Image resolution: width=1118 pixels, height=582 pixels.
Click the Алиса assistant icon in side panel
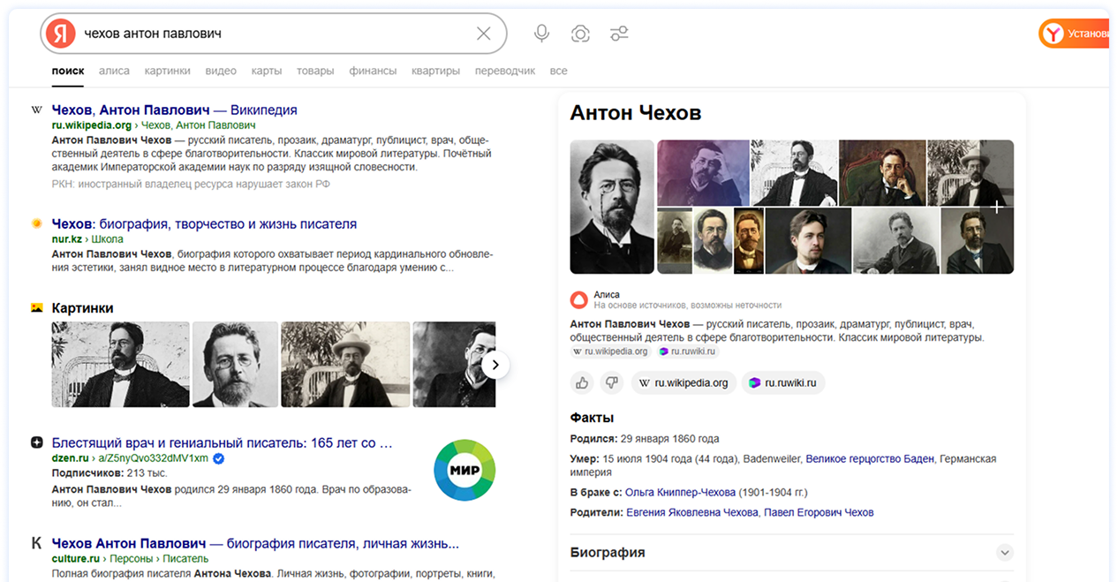tap(578, 299)
